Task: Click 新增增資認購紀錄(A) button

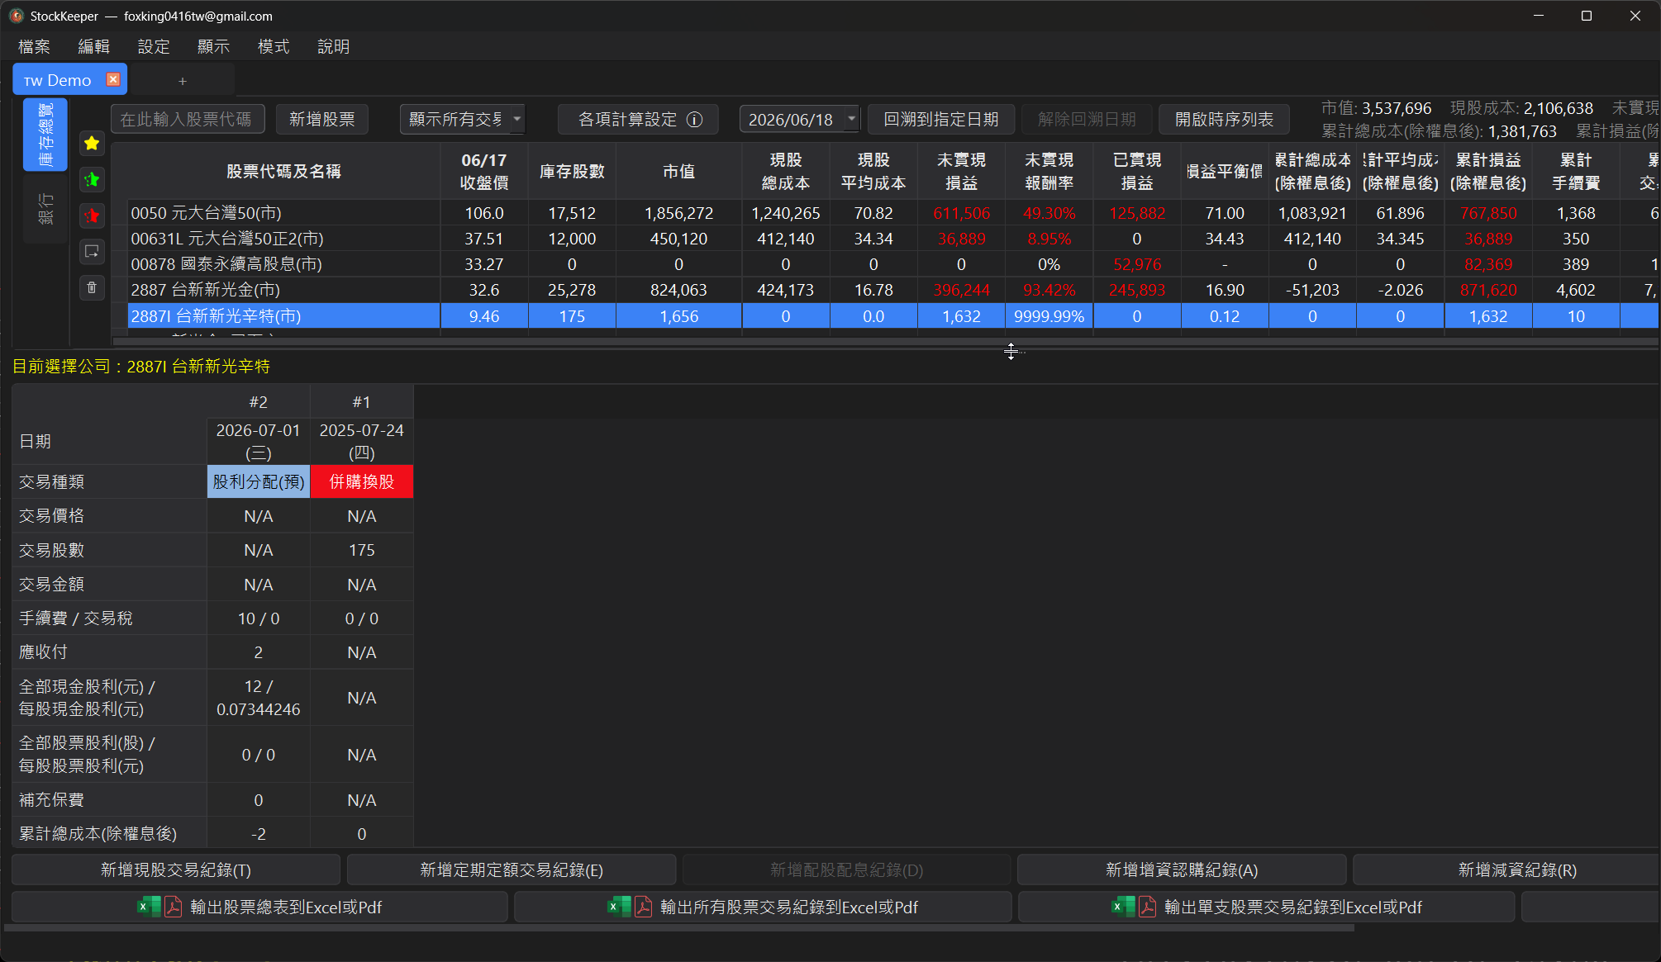Action: [1182, 870]
